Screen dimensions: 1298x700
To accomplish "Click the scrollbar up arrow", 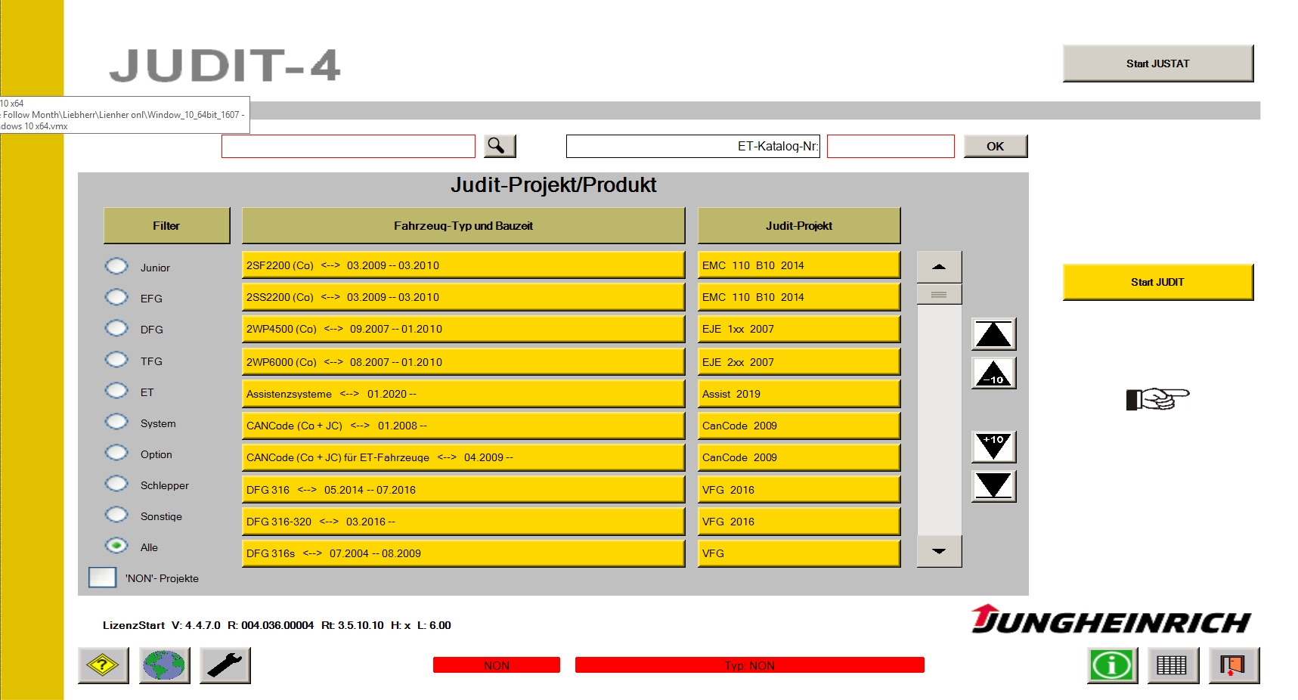I will (x=939, y=267).
